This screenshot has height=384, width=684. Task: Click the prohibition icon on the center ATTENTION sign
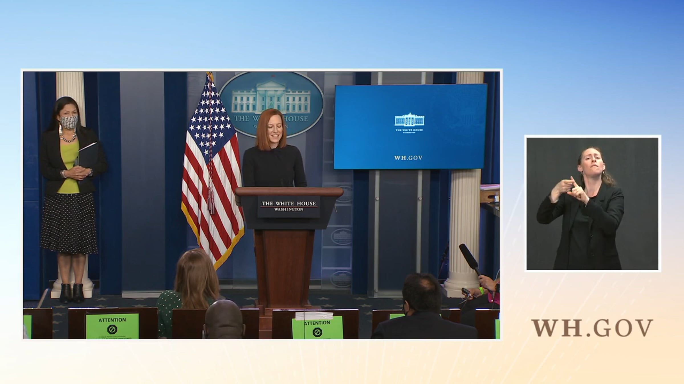[x=317, y=332]
